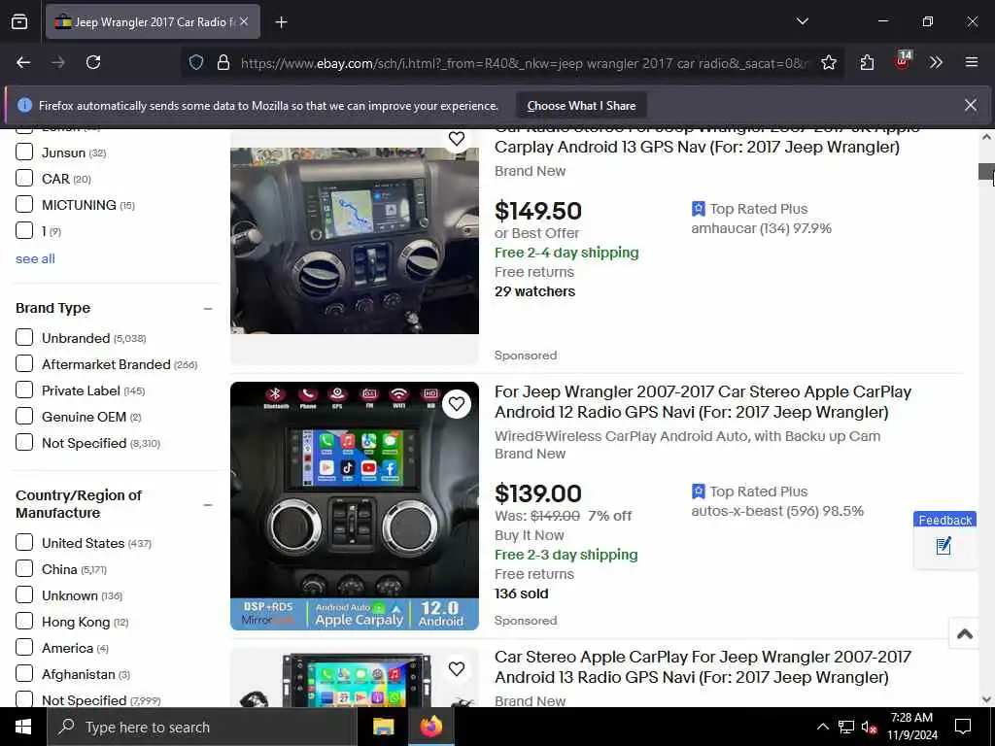This screenshot has height=746, width=995.
Task: Open the uBlock extension with 14 badge
Action: [902, 61]
